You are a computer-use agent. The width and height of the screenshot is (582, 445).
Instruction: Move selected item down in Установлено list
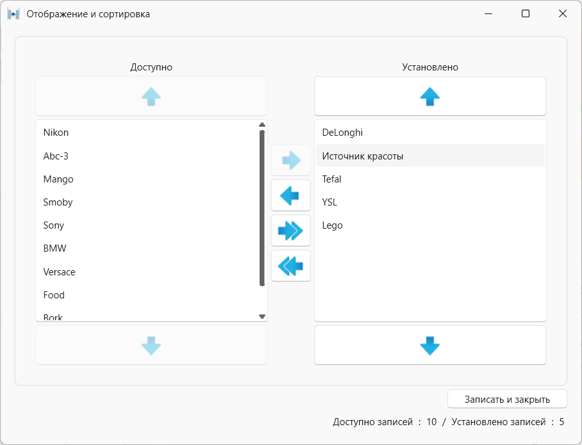(430, 345)
